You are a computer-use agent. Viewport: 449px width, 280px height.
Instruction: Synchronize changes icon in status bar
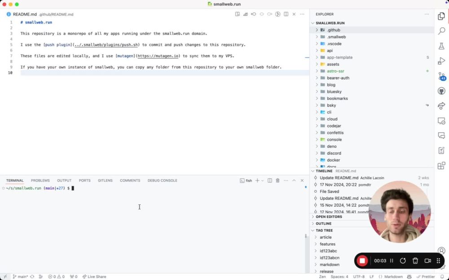click(32, 277)
